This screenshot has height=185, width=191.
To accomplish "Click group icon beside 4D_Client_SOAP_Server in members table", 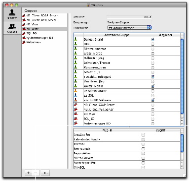I will (76, 105).
